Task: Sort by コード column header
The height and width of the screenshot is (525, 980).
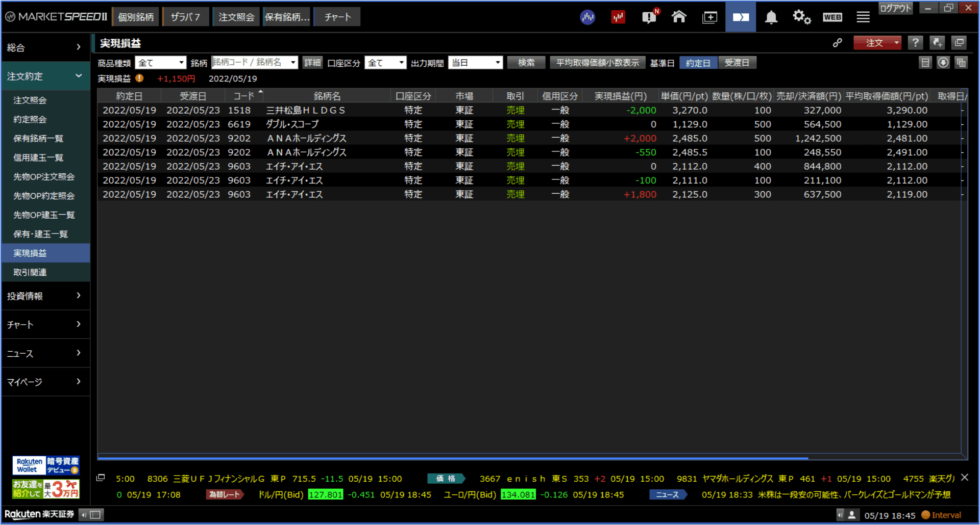Action: click(244, 96)
